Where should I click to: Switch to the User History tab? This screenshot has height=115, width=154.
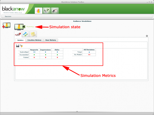(51, 40)
